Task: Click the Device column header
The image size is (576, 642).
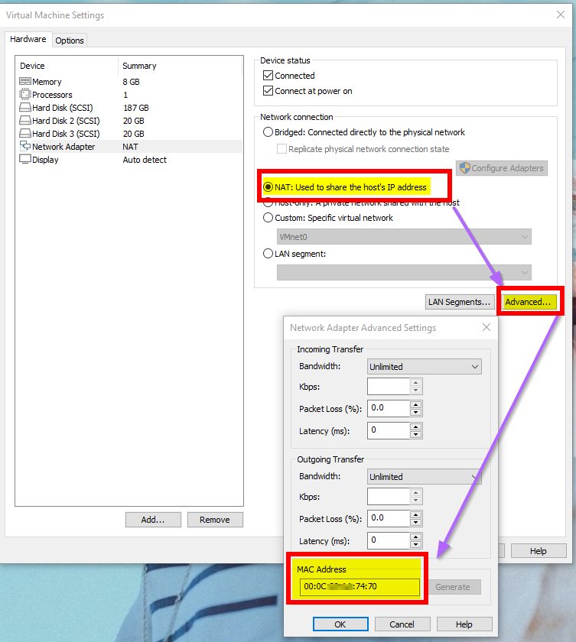Action: click(x=32, y=66)
